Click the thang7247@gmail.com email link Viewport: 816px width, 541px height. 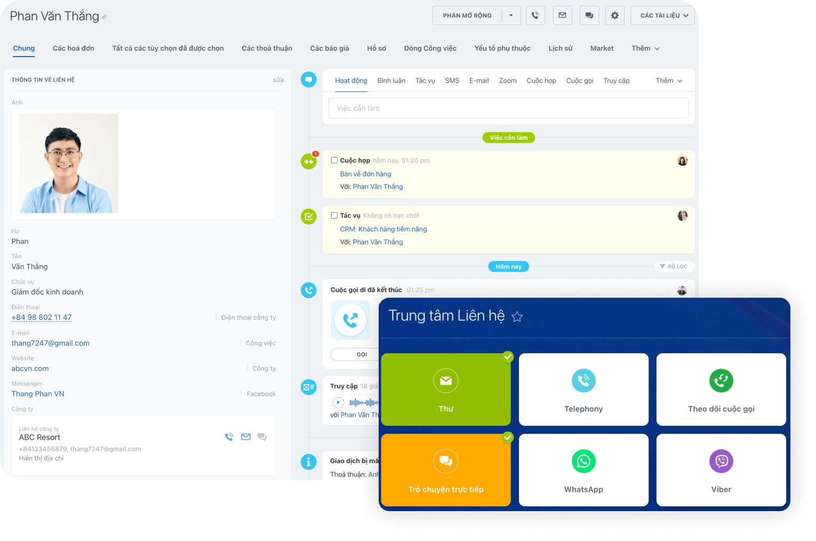tap(50, 343)
